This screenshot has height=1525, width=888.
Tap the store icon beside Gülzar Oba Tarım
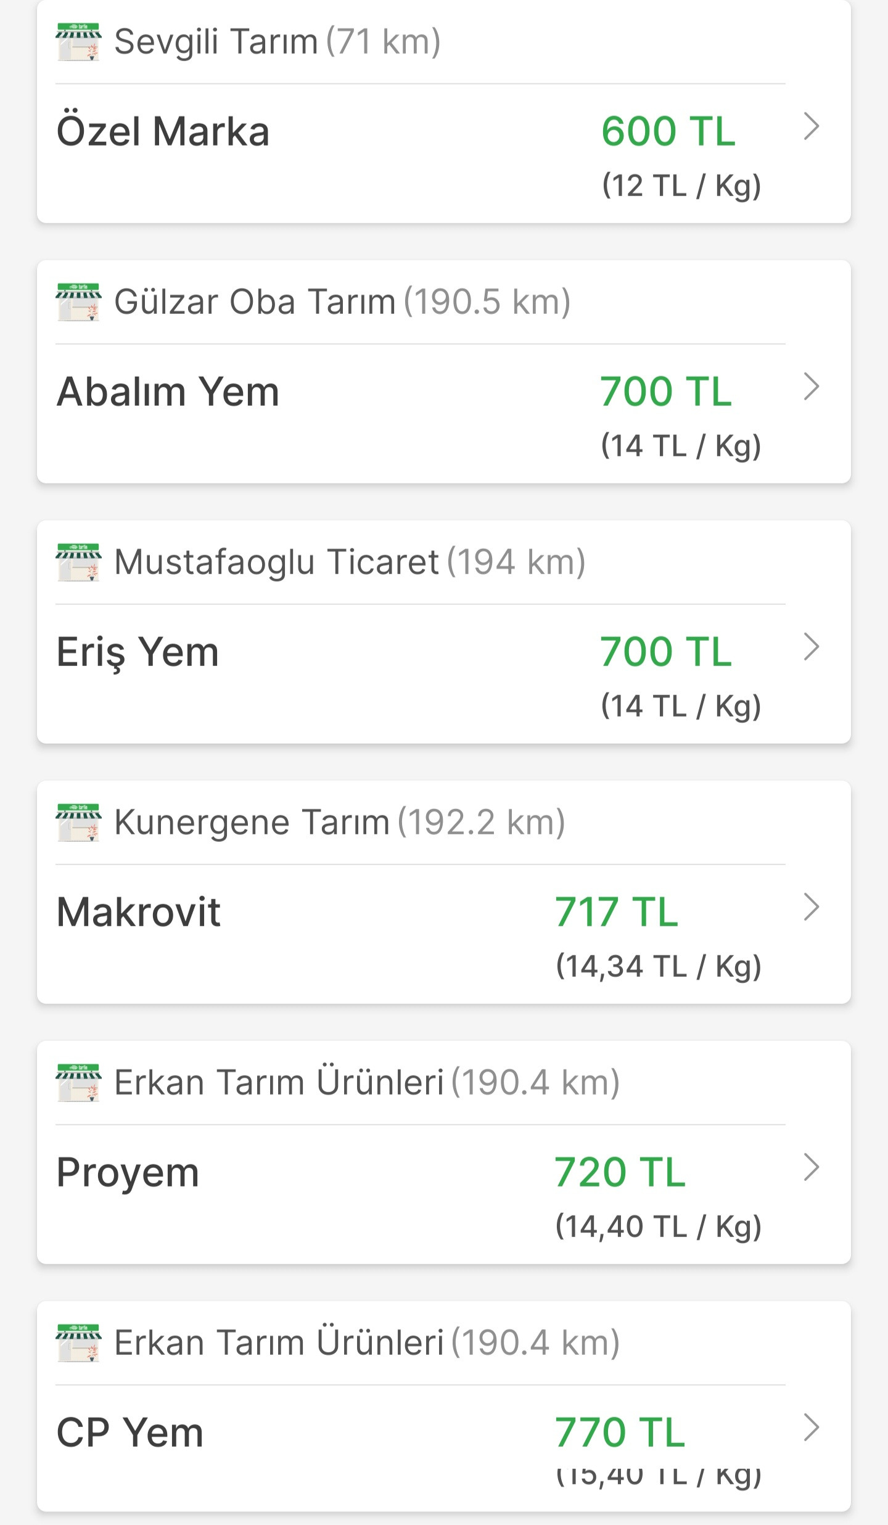coord(78,302)
